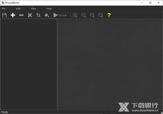Select the Crop tool

(38, 15)
